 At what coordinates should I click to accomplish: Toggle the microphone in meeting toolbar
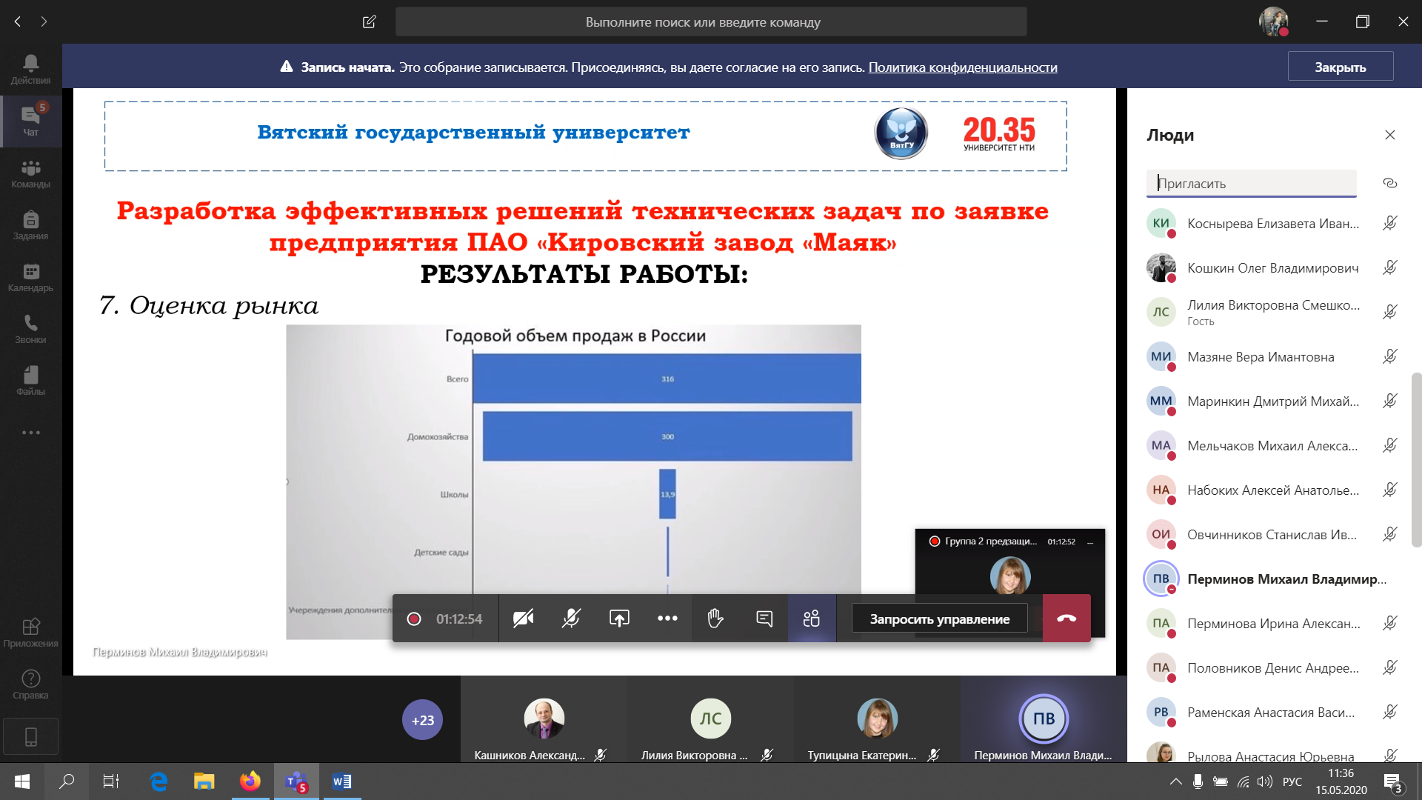coord(571,619)
